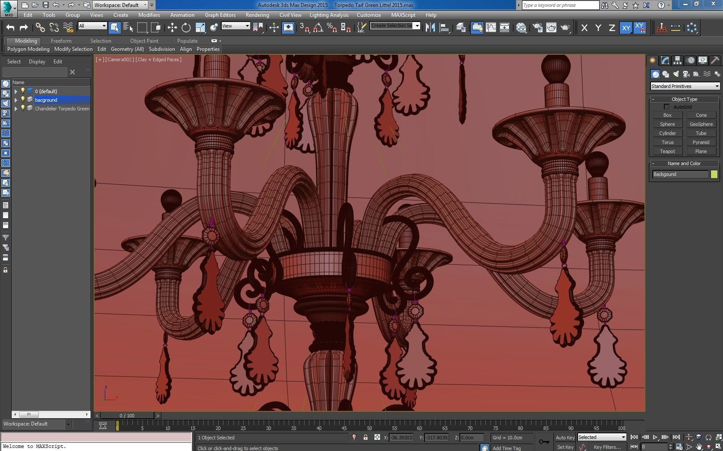The height and width of the screenshot is (451, 723).
Task: Open the Select by Name dialog
Action: tap(128, 28)
